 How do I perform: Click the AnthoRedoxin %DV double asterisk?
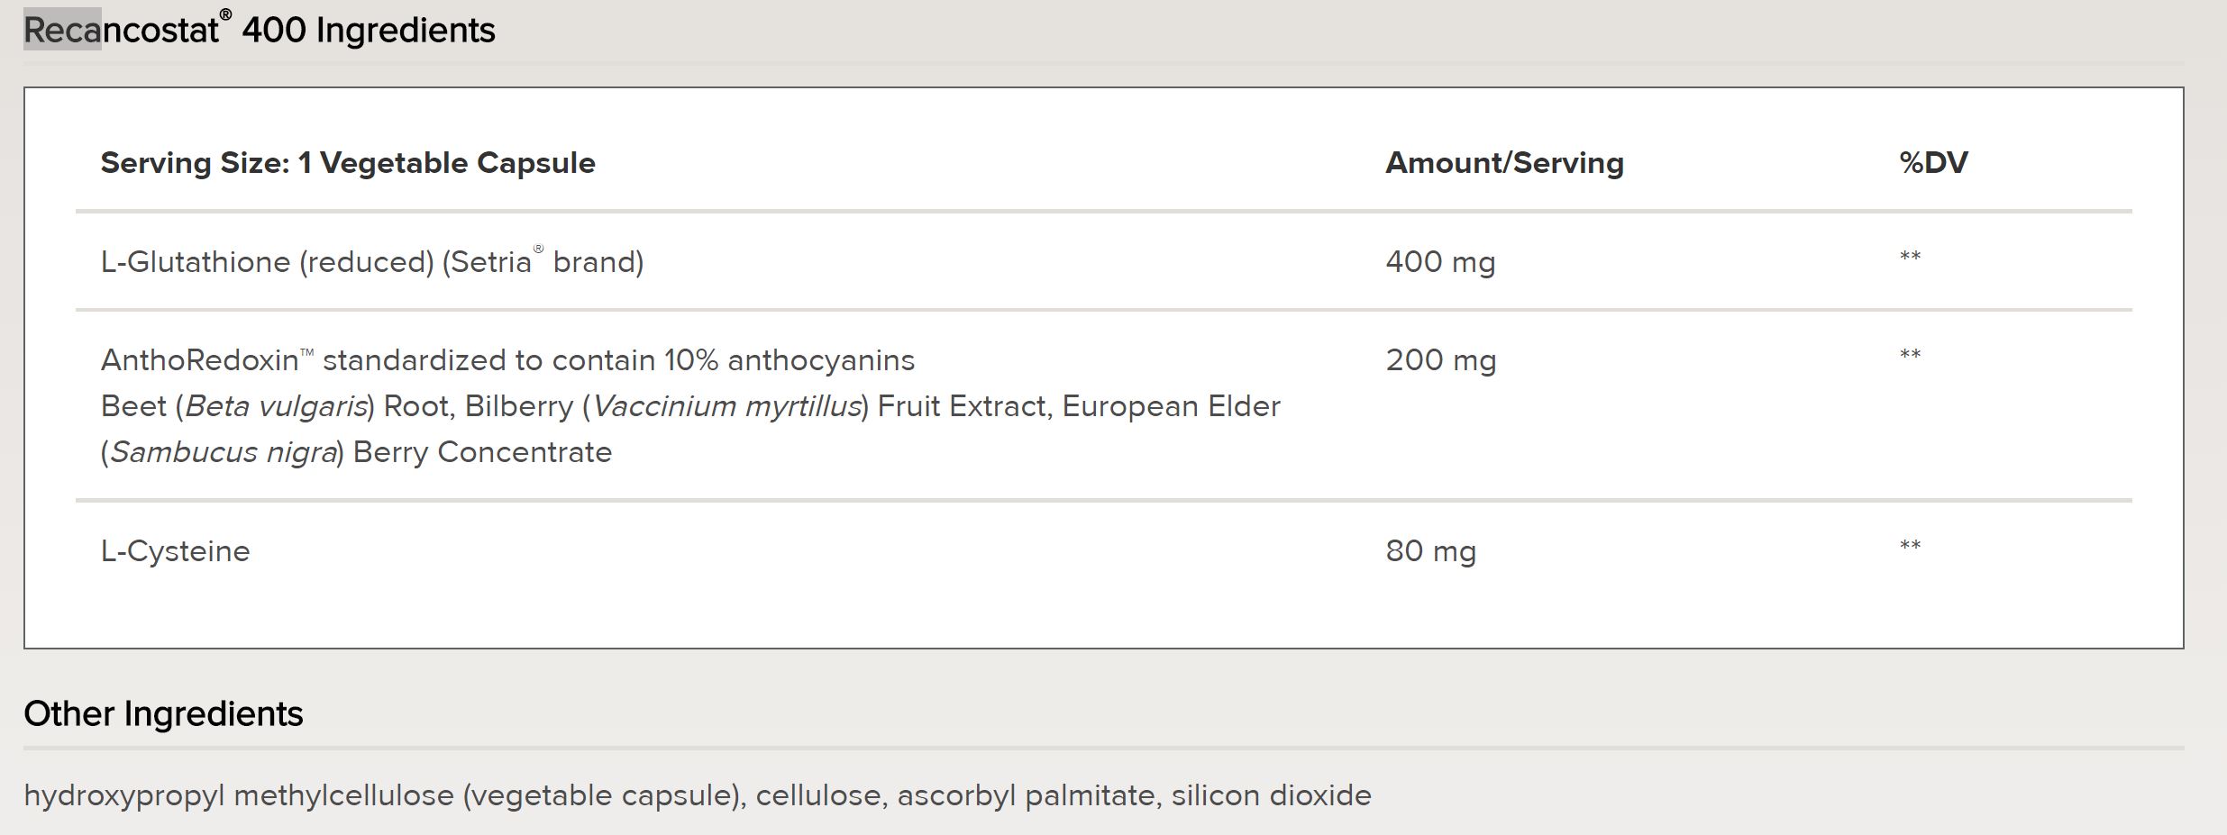pyautogui.click(x=1910, y=355)
